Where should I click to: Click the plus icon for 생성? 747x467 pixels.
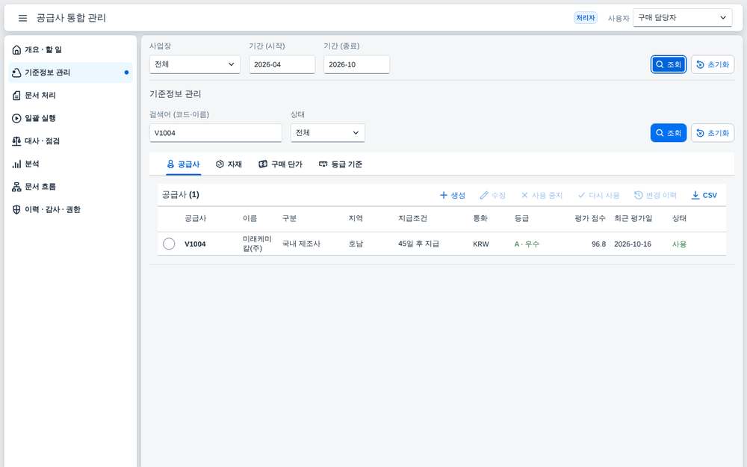[444, 195]
